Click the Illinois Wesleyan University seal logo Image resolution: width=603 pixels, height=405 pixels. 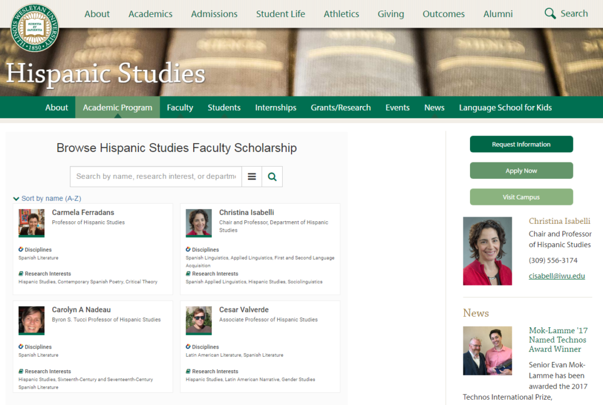(35, 28)
